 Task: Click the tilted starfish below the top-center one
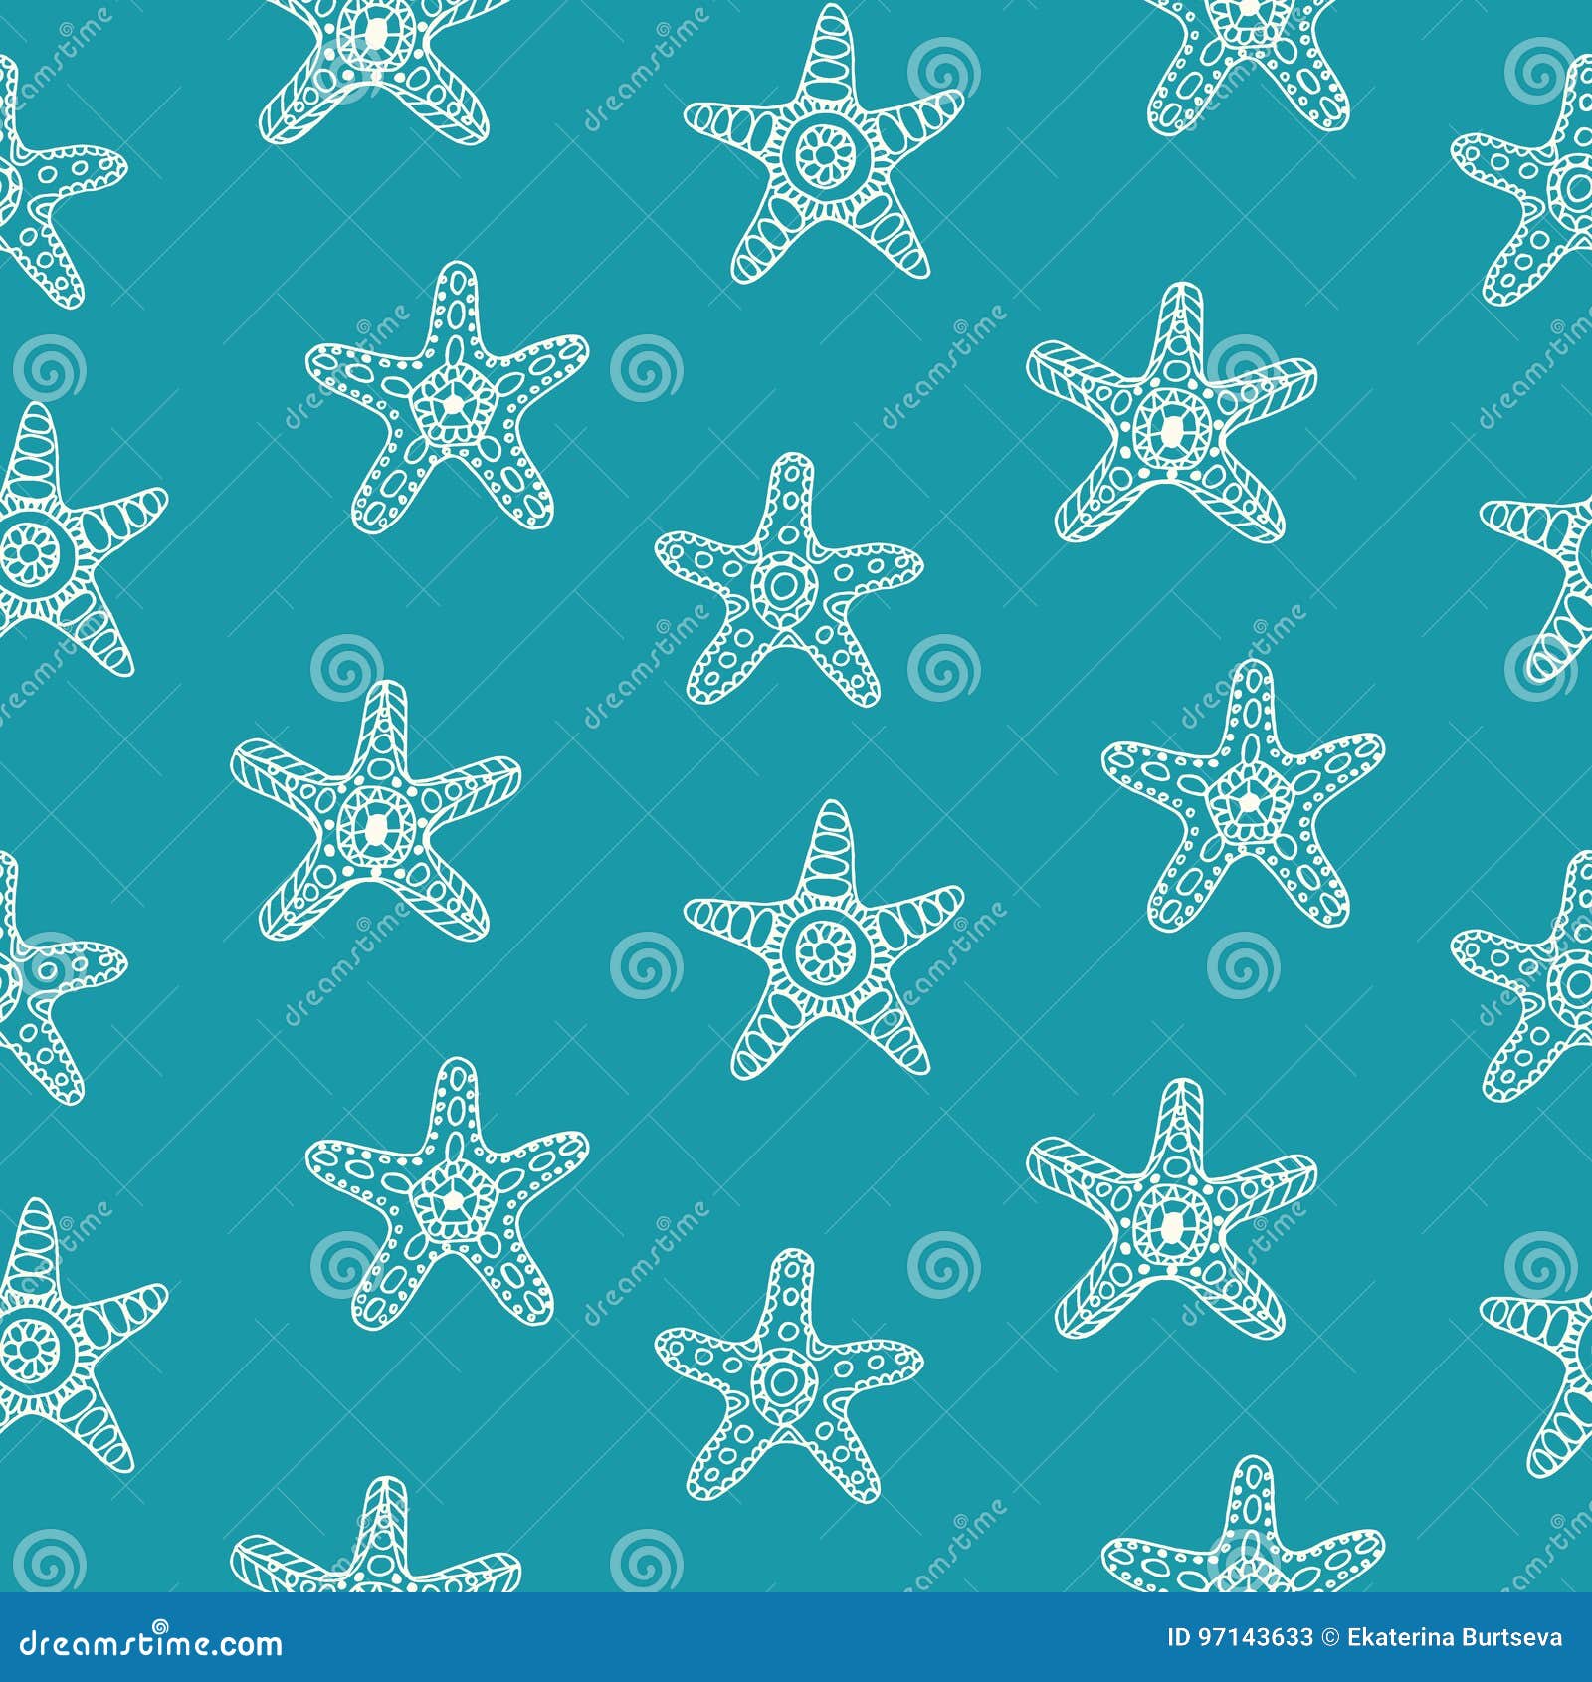(x=786, y=587)
